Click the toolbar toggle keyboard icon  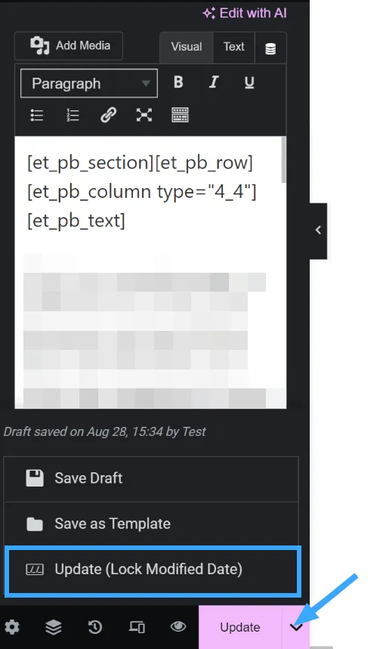180,115
